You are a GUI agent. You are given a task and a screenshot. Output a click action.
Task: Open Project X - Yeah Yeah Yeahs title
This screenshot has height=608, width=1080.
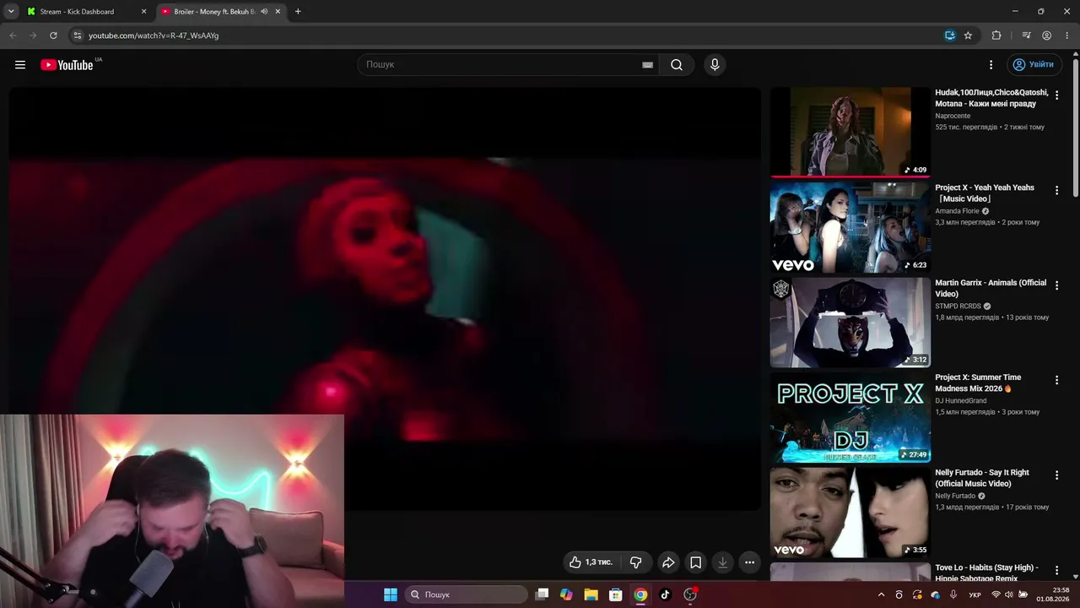pyautogui.click(x=985, y=193)
